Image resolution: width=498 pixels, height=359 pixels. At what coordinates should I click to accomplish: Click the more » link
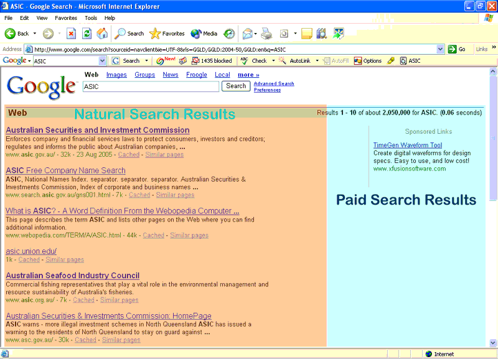coord(248,75)
